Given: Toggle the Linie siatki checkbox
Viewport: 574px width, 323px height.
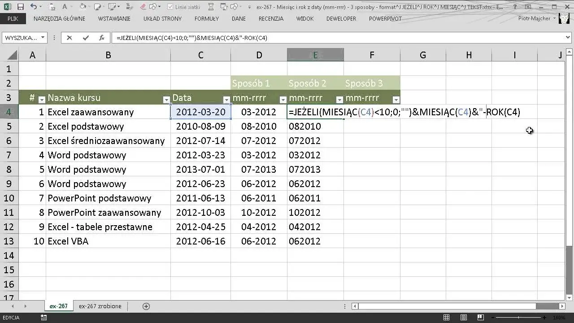Looking at the screenshot, I should (170, 7).
